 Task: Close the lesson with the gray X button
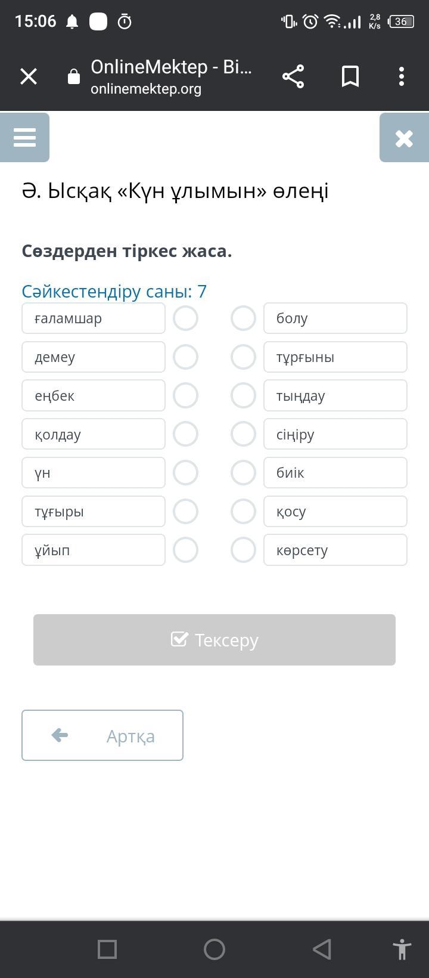404,138
